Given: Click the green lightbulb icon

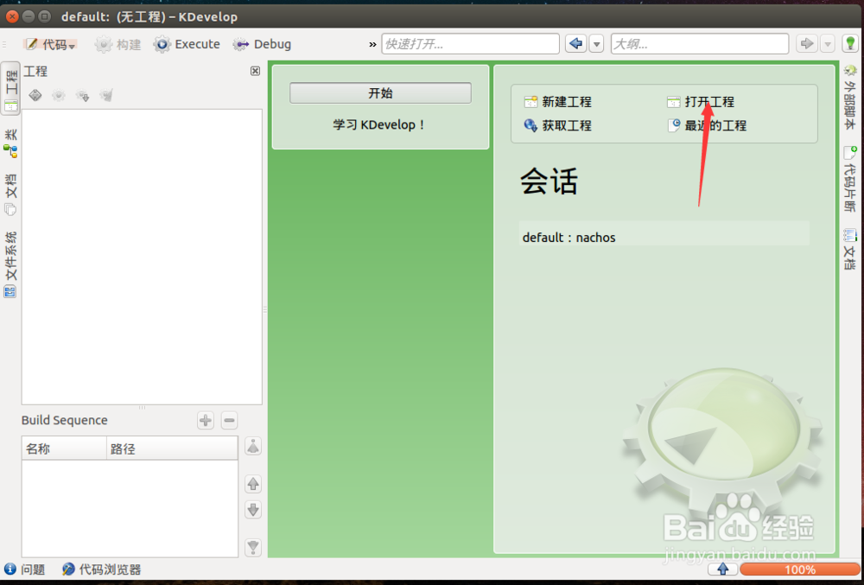Looking at the screenshot, I should point(850,43).
